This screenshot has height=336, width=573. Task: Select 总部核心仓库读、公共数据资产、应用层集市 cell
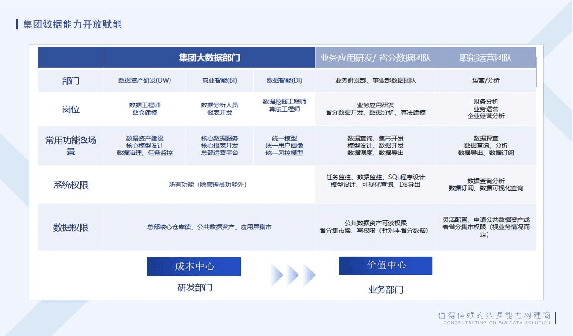pos(209,227)
